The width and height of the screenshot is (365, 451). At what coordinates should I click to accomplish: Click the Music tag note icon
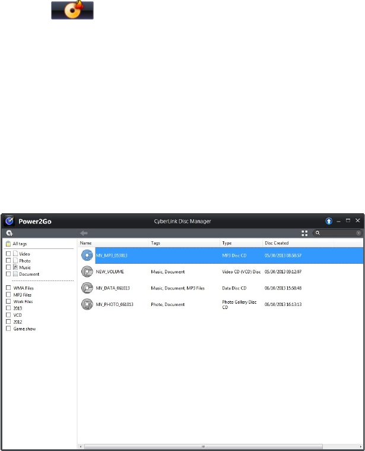click(x=15, y=267)
